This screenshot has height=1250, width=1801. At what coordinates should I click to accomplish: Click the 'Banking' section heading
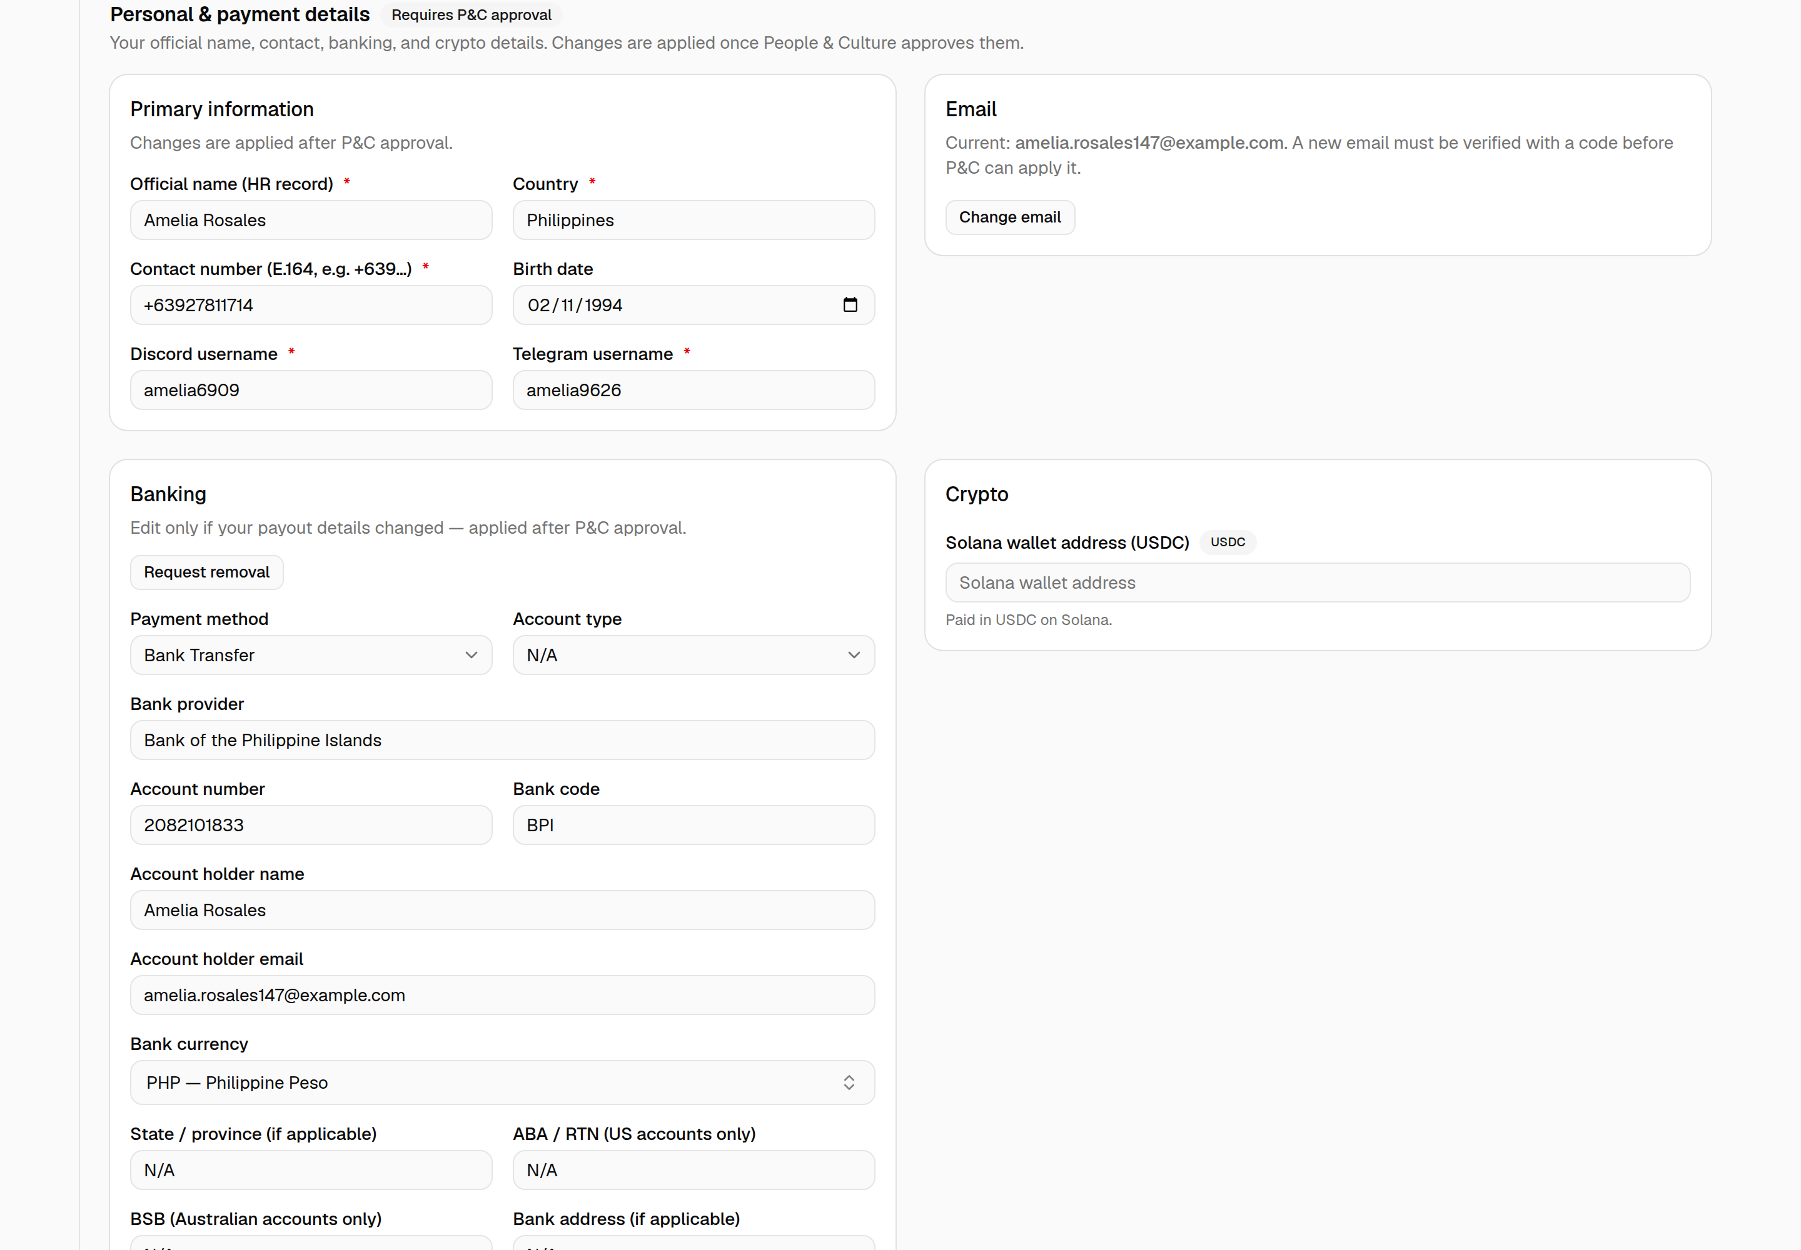pos(168,494)
